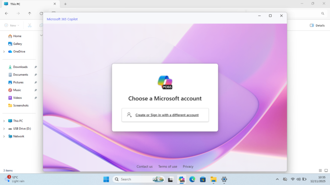Click the person icon in sign-in option
Image resolution: width=330 pixels, height=185 pixels.
coord(129,115)
